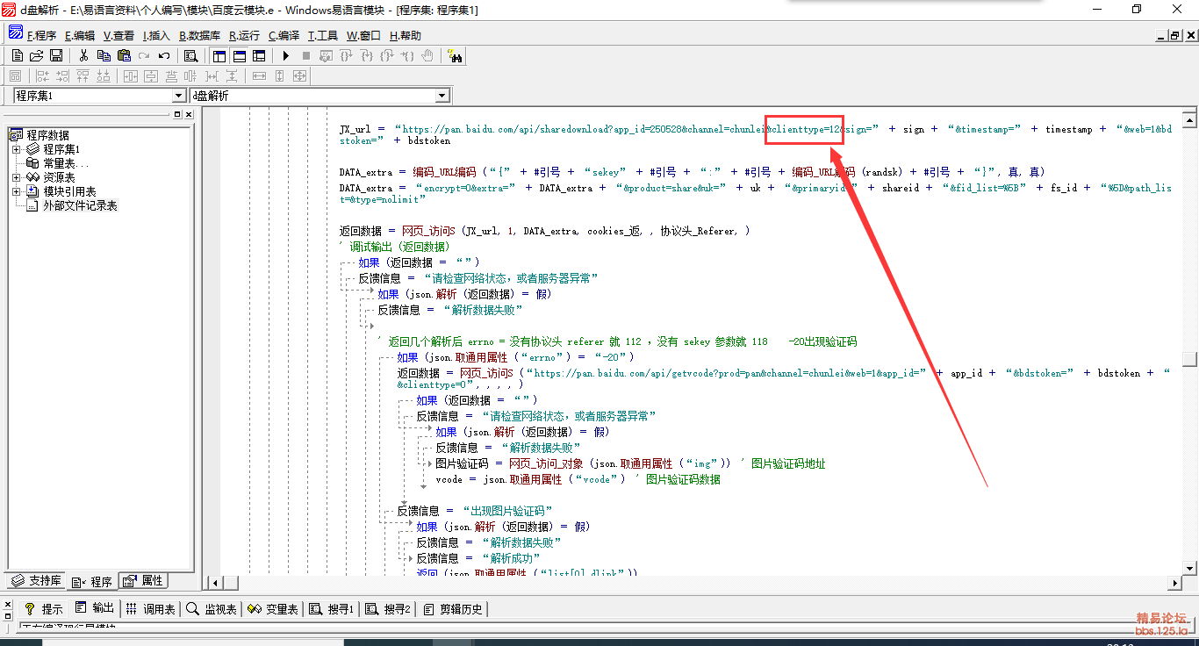Click the vertical scrollbar down arrow

coord(1190,565)
